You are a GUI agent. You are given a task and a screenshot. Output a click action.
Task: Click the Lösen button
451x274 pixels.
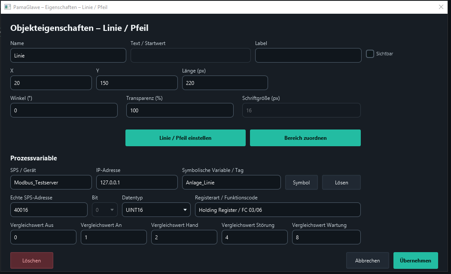(x=341, y=183)
